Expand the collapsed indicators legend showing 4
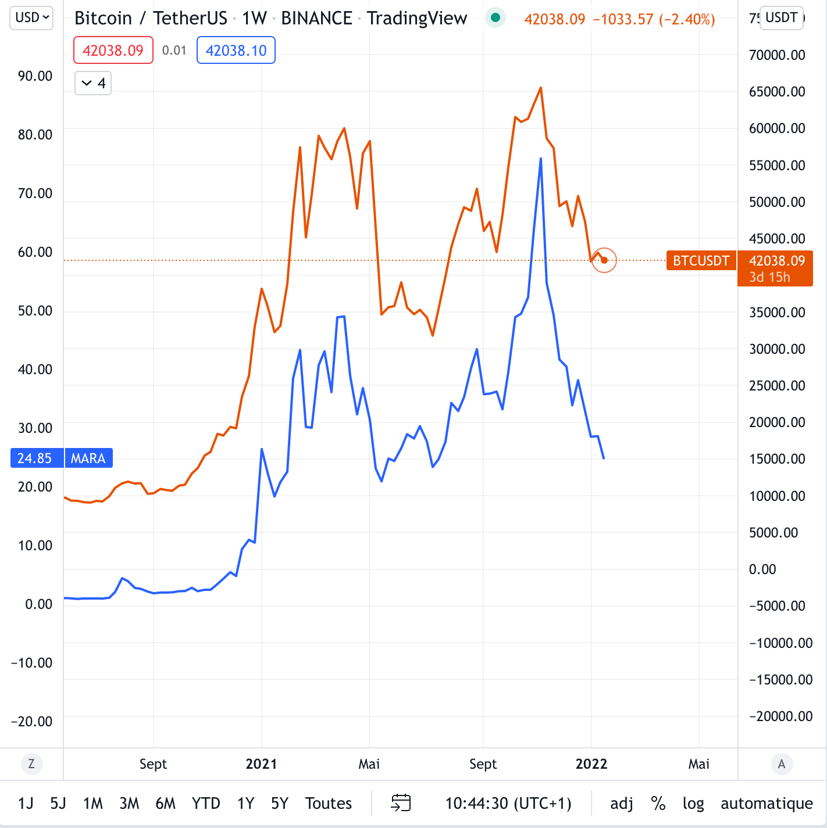 click(93, 83)
